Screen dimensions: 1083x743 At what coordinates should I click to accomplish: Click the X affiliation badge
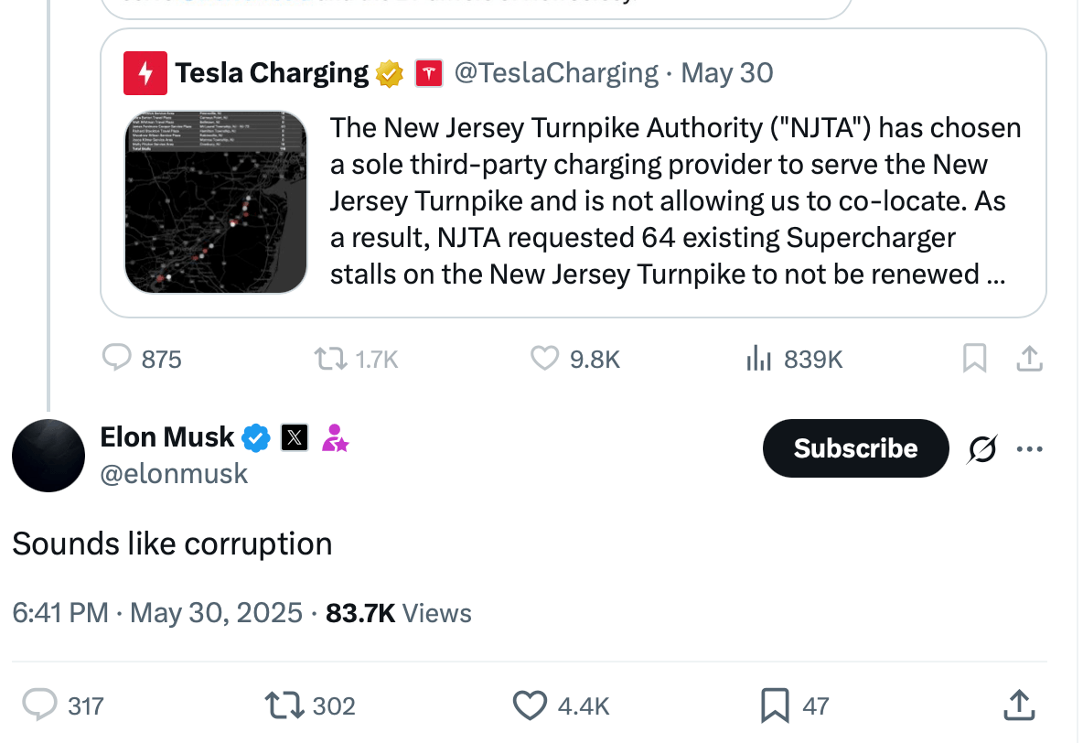[x=294, y=438]
